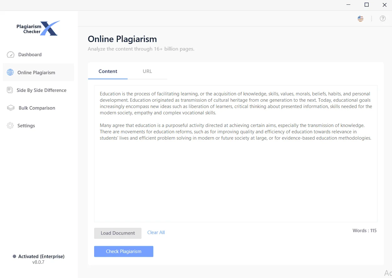The height and width of the screenshot is (278, 392).
Task: Switch to the URL tab
Action: point(147,71)
